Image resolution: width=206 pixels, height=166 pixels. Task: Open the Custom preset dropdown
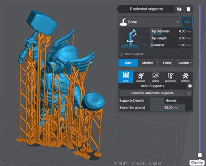click(x=185, y=63)
